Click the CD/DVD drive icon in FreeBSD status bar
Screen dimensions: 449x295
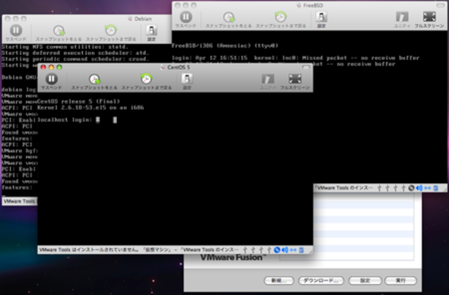(411, 188)
